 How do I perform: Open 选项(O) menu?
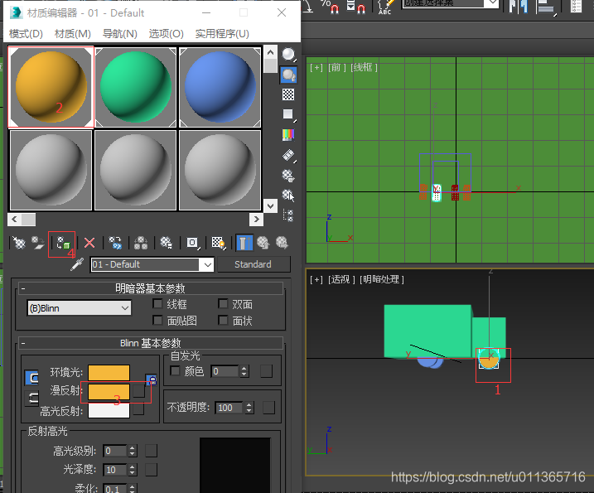166,34
